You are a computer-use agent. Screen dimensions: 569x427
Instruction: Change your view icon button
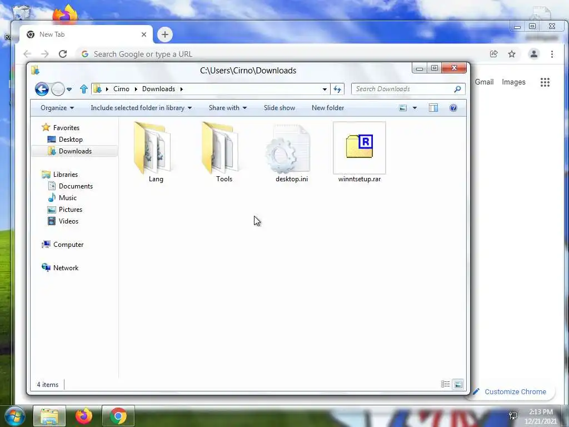(403, 108)
